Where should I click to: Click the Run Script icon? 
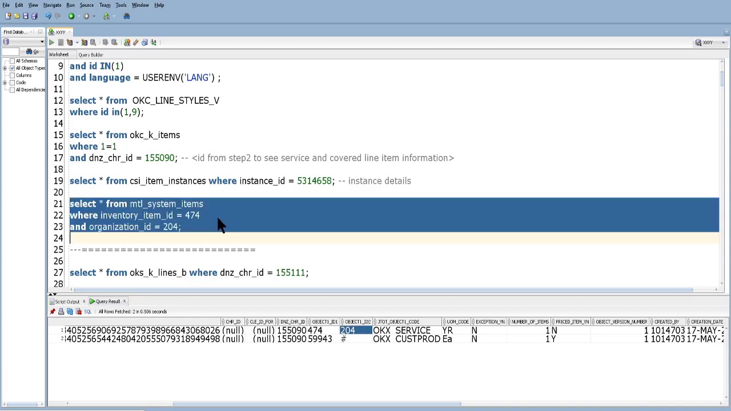click(70, 42)
